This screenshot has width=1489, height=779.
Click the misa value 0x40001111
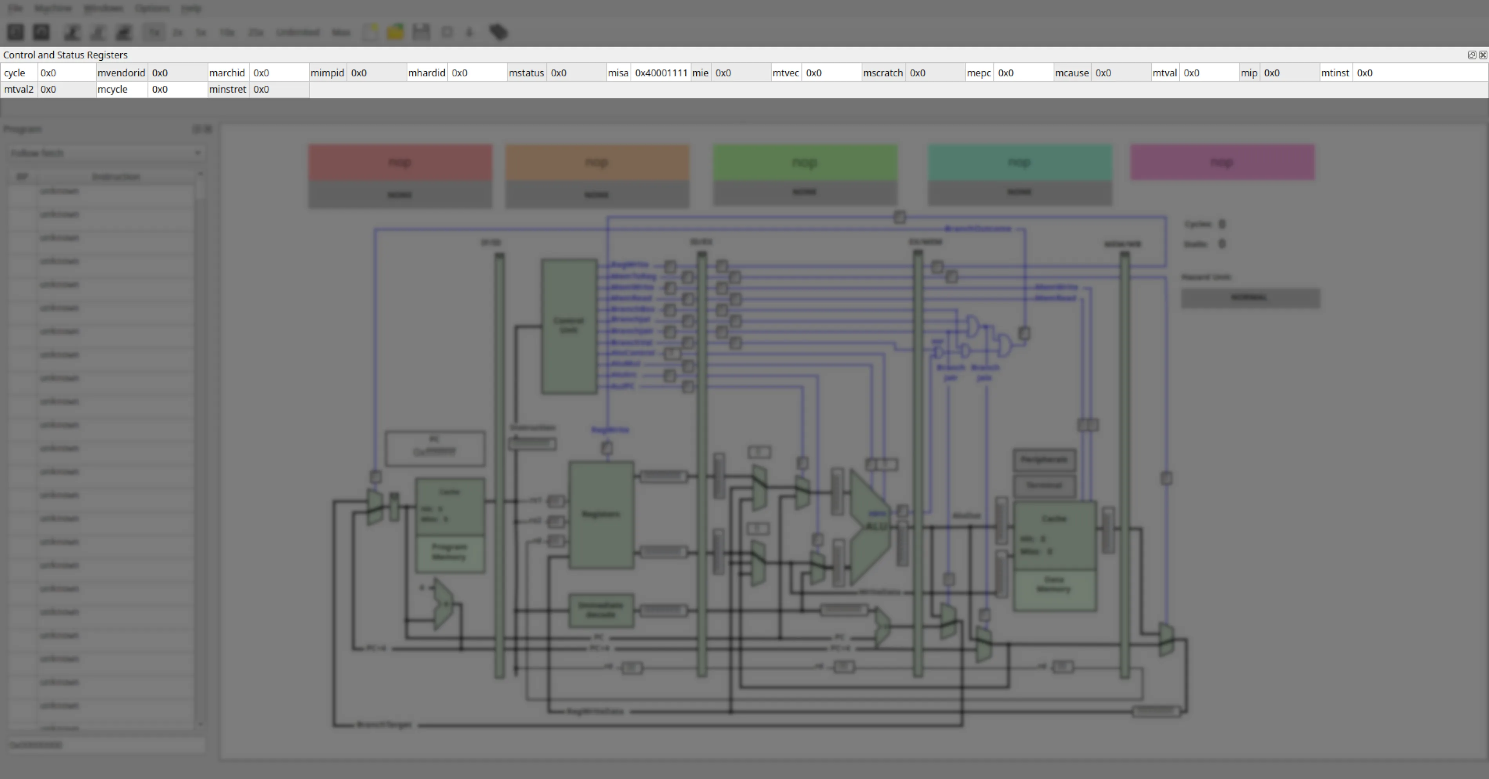tap(661, 73)
